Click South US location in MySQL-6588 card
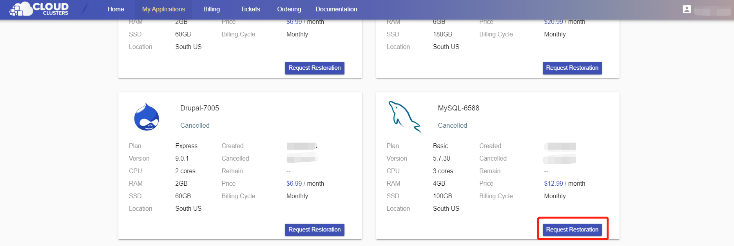734x246 pixels. [446, 208]
